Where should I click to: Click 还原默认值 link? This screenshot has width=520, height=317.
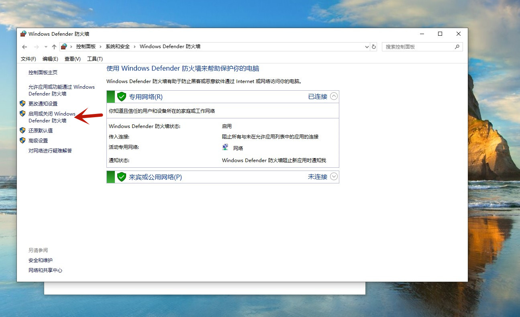[x=41, y=130]
